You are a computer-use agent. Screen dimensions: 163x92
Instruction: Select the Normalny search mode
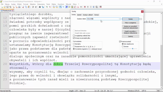(74, 44)
